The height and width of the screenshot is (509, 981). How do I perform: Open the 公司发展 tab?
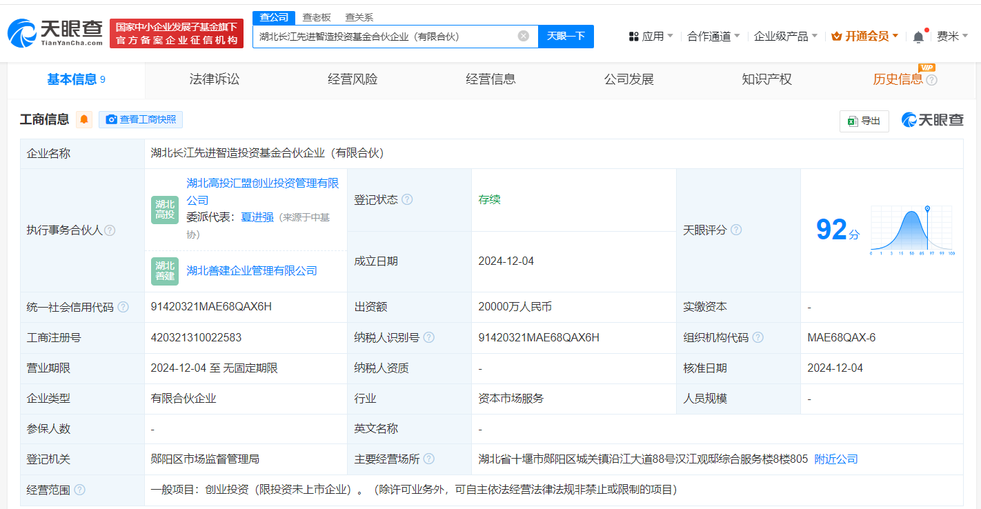pos(628,79)
